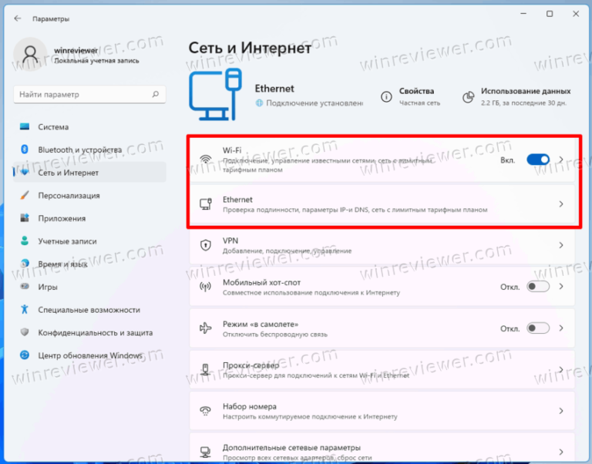Expand Ethernet settings chevron
This screenshot has height=464, width=592.
(x=560, y=204)
